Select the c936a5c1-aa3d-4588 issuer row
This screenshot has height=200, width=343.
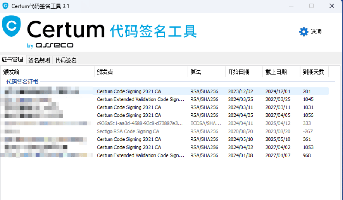[x=164, y=123]
